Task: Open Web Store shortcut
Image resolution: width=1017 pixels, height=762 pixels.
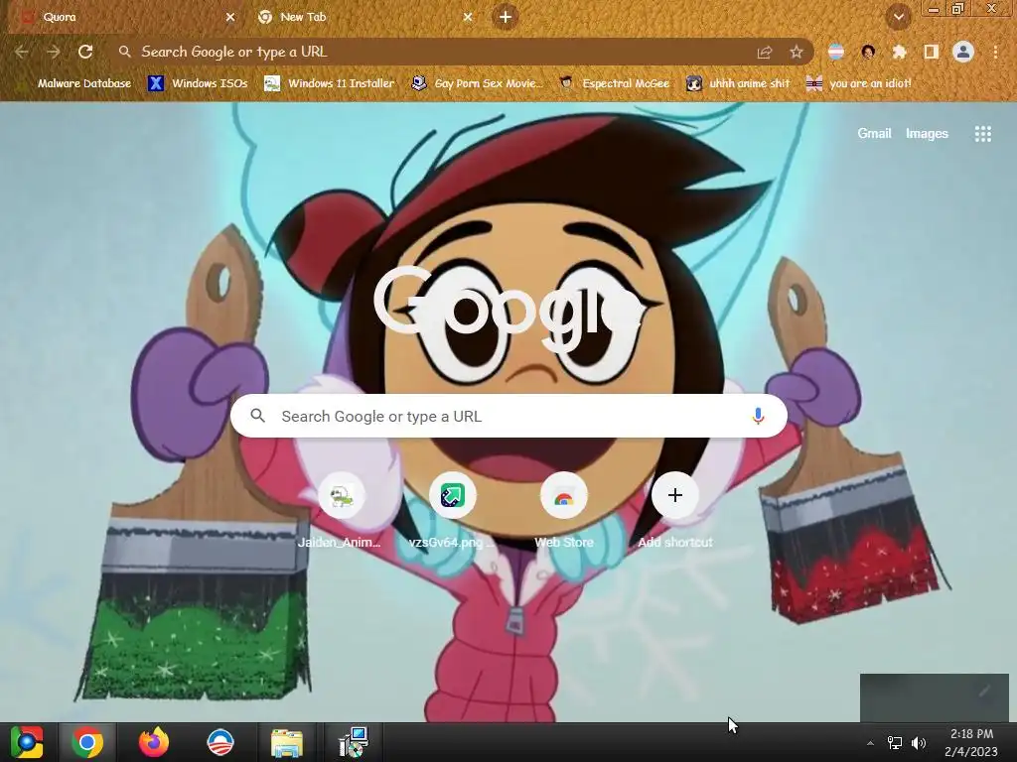Action: (564, 512)
